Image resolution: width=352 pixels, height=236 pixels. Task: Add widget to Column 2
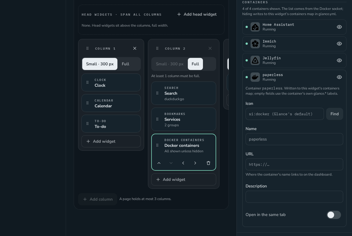pyautogui.click(x=184, y=179)
